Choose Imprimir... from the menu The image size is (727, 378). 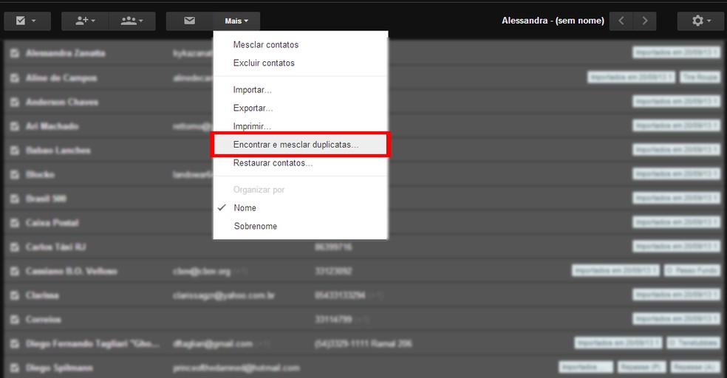pos(301,126)
